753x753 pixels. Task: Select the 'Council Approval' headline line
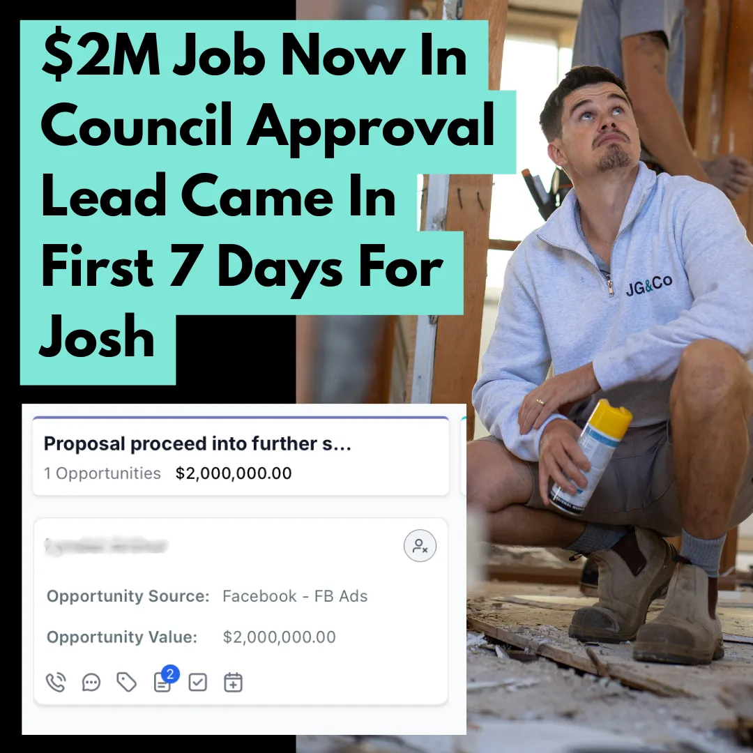(268, 125)
